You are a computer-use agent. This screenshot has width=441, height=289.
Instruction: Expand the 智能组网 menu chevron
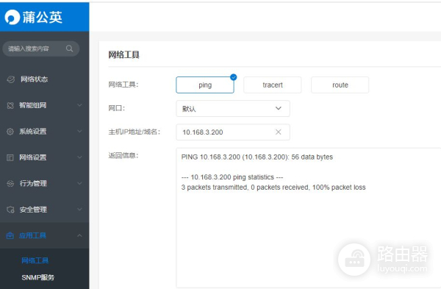coord(79,105)
